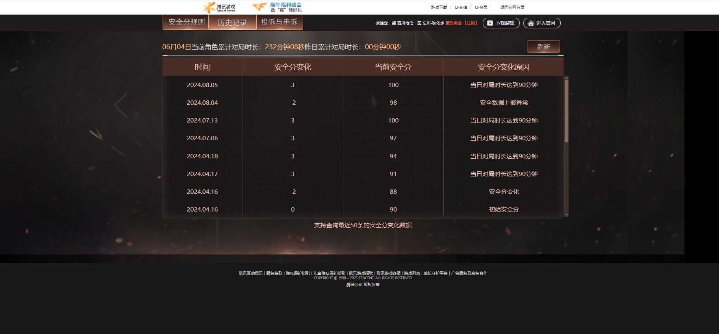Click the Tencent Games logo
Viewport: 719px width, 334px height.
pyautogui.click(x=219, y=7)
